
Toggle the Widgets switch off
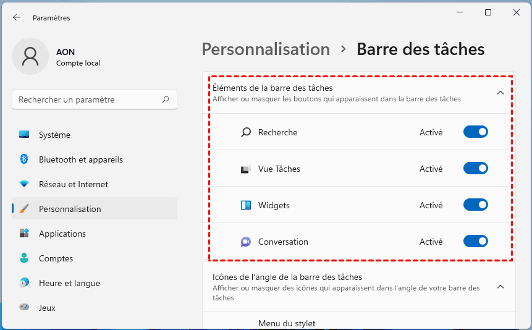point(476,205)
